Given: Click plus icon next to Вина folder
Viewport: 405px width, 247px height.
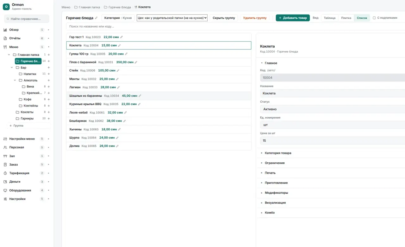Looking at the screenshot, I should [49, 87].
